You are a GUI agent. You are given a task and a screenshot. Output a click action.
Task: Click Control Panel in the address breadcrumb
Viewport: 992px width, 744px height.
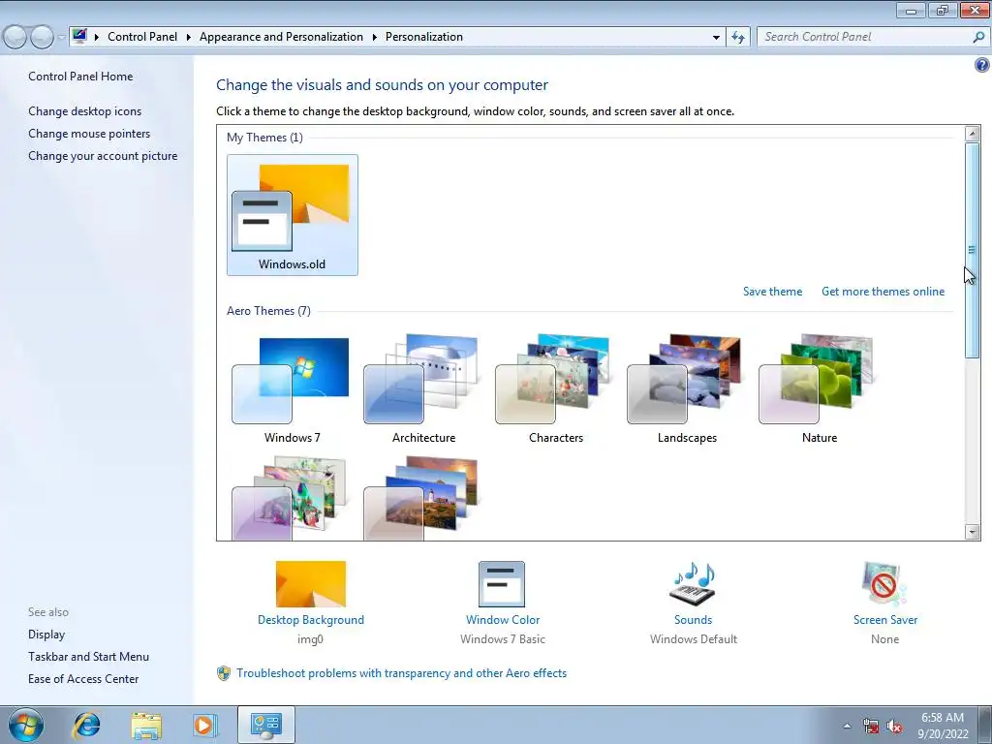click(142, 37)
